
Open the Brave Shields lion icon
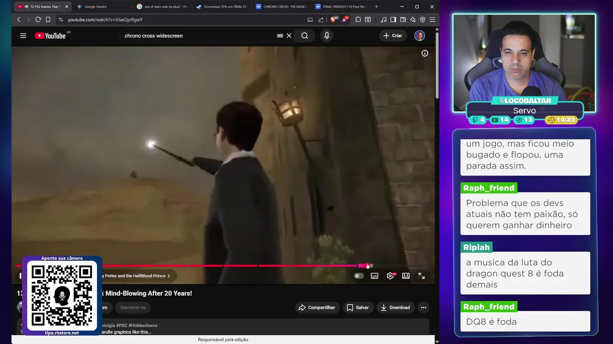(334, 20)
